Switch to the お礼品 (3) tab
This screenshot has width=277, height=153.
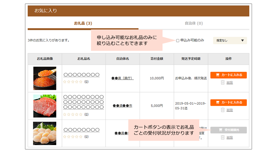(x=83, y=23)
